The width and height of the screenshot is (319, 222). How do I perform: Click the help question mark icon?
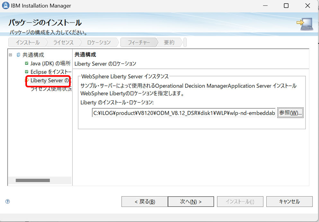[7, 201]
